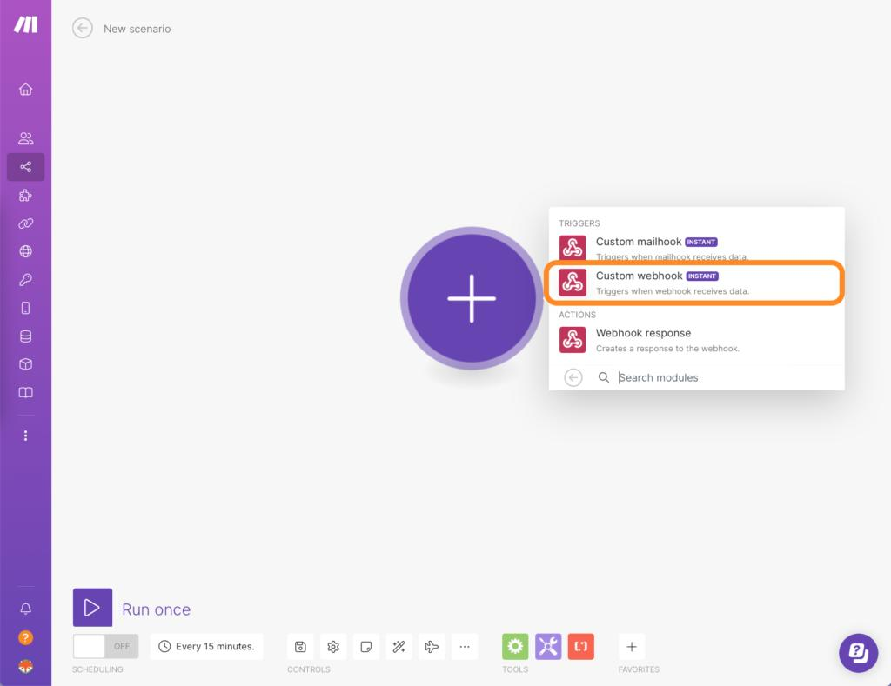Screen dimensions: 891x686
Task: Open Notes icon in controls
Action: 366,647
